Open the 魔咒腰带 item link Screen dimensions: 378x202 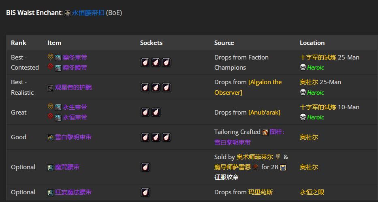pyautogui.click(x=67, y=167)
